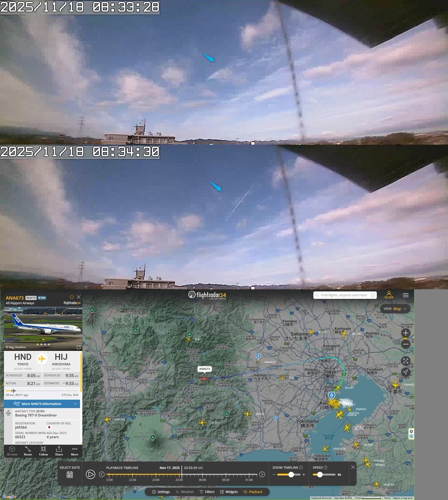The image size is (448, 500).
Task: Close the ANA673 flight info panel
Action: pyautogui.click(x=78, y=297)
